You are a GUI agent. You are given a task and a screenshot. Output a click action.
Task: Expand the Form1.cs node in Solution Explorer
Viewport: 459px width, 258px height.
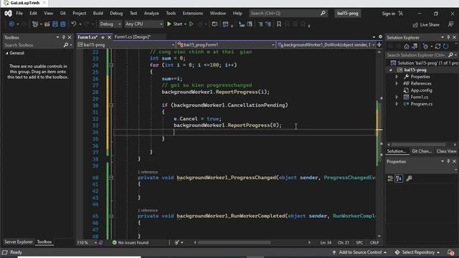397,97
